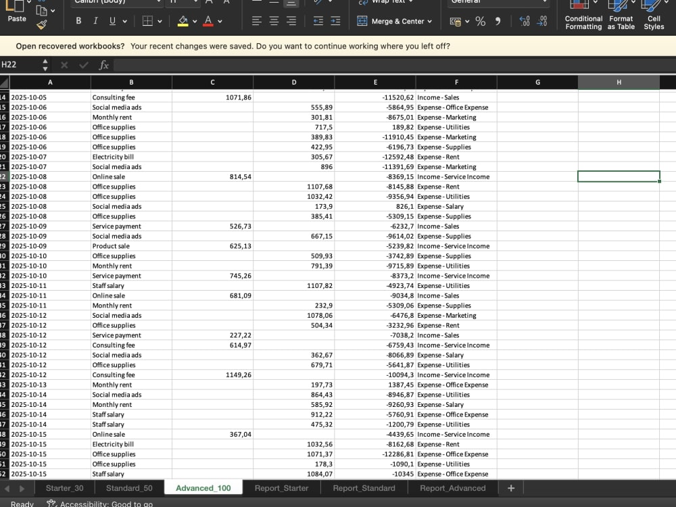This screenshot has width=676, height=507.
Task: Align text left
Action: pyautogui.click(x=256, y=21)
